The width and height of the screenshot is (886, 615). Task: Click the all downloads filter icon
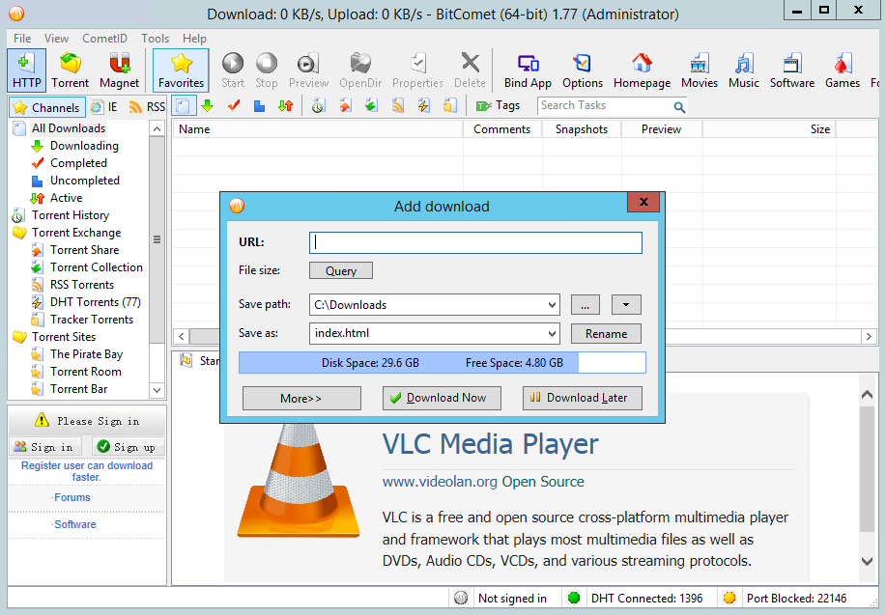pyautogui.click(x=183, y=105)
